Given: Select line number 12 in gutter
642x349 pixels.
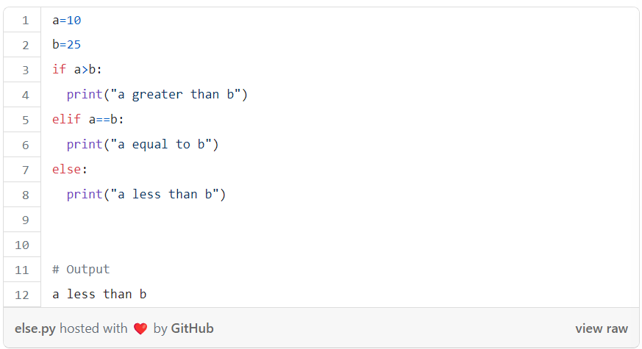Looking at the screenshot, I should [22, 295].
